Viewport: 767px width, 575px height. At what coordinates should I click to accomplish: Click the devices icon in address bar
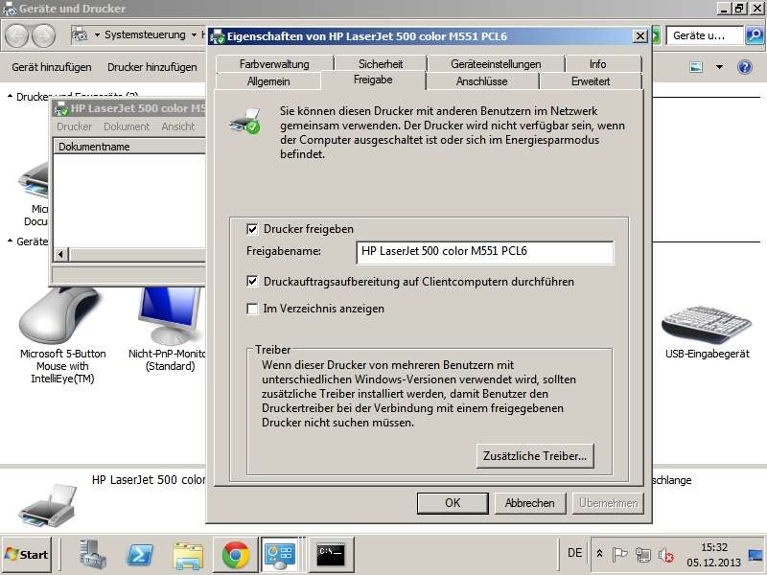tap(80, 34)
